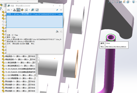
Task: Open the Measurement History icon
Action: [32, 10]
